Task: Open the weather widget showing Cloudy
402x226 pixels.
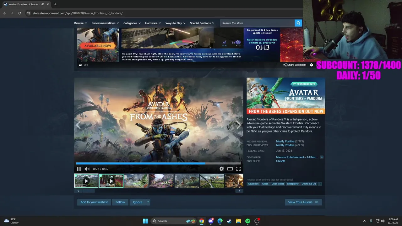Action: [11, 221]
